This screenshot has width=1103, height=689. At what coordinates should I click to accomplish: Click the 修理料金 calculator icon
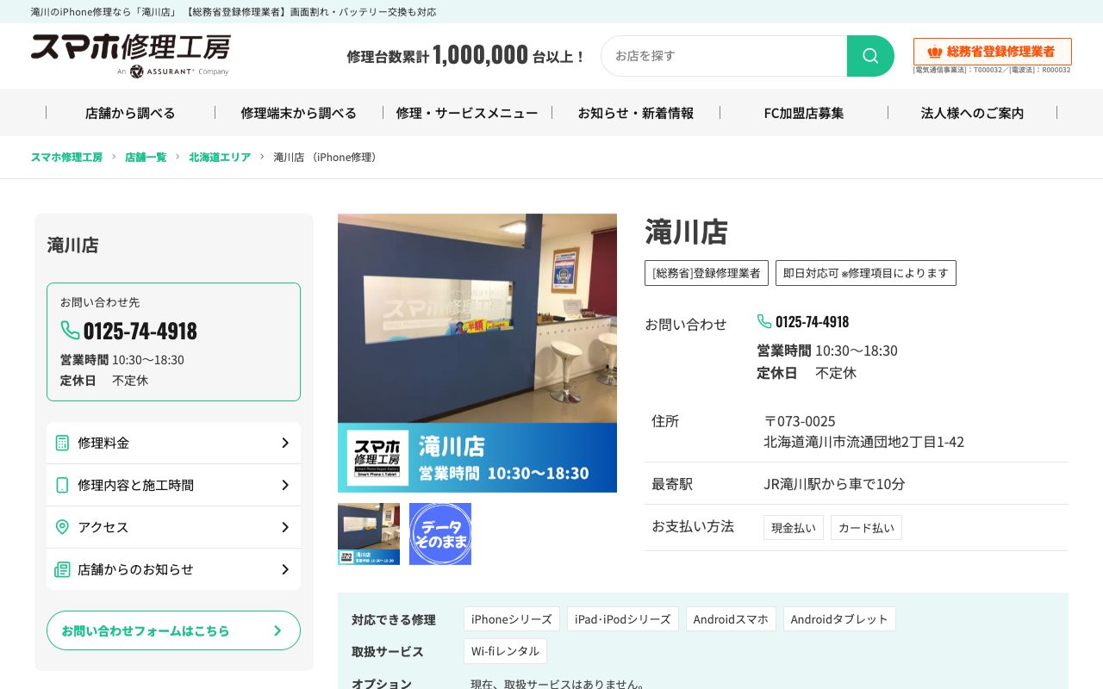[x=62, y=443]
